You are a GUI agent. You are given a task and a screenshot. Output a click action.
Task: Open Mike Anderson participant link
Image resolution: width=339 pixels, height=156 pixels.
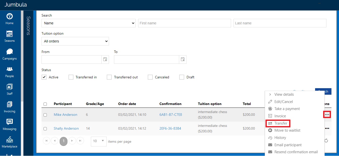(65, 115)
